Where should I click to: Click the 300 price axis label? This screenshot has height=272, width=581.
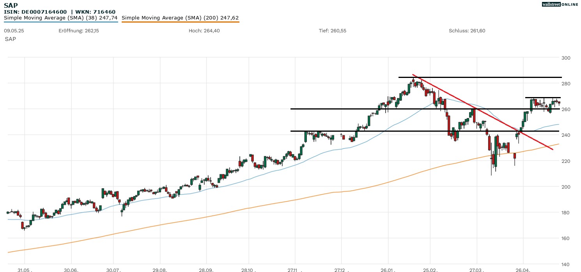566,58
